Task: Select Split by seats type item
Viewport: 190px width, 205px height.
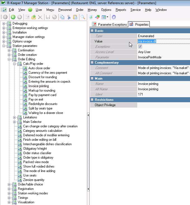Action: coord(41,108)
